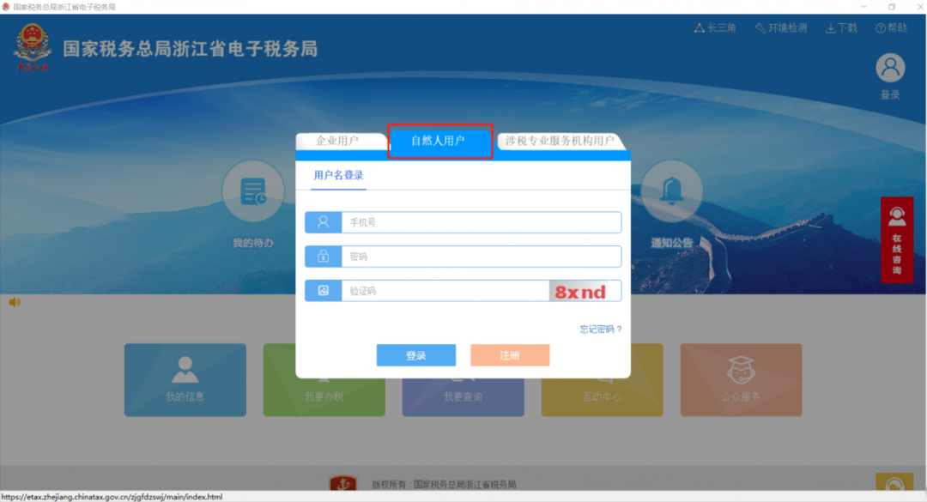Open the 长三角 top link

715,27
